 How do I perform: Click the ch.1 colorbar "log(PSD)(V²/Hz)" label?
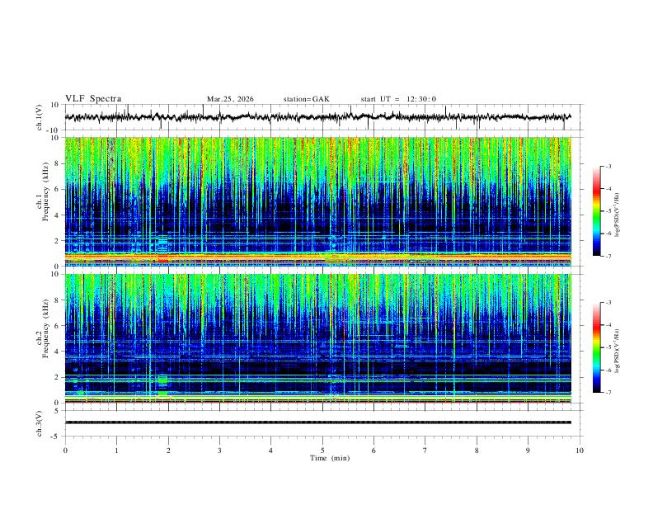click(x=618, y=215)
